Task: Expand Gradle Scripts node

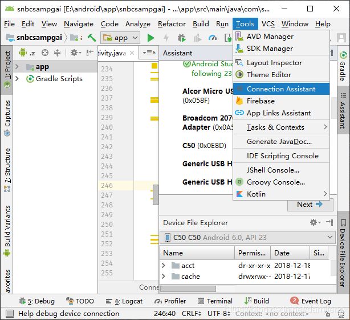Action: [17, 79]
